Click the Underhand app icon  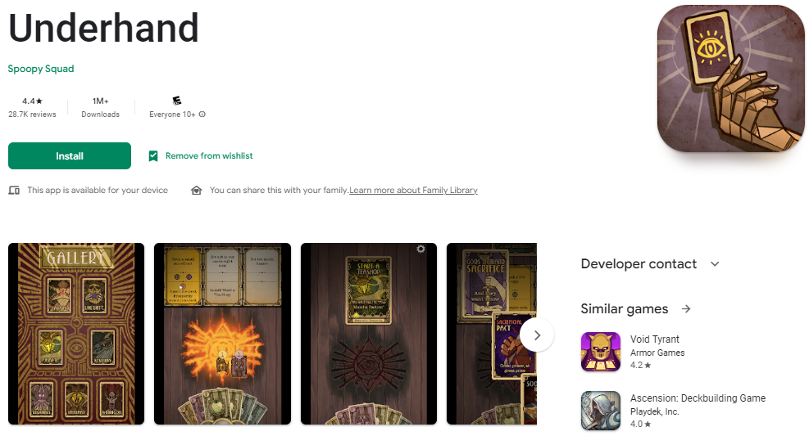(730, 79)
